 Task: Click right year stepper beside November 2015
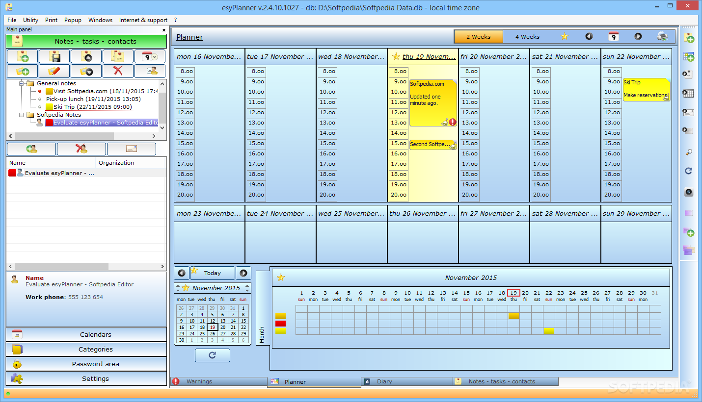pos(247,288)
